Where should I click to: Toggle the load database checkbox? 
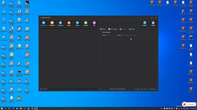[101, 32]
